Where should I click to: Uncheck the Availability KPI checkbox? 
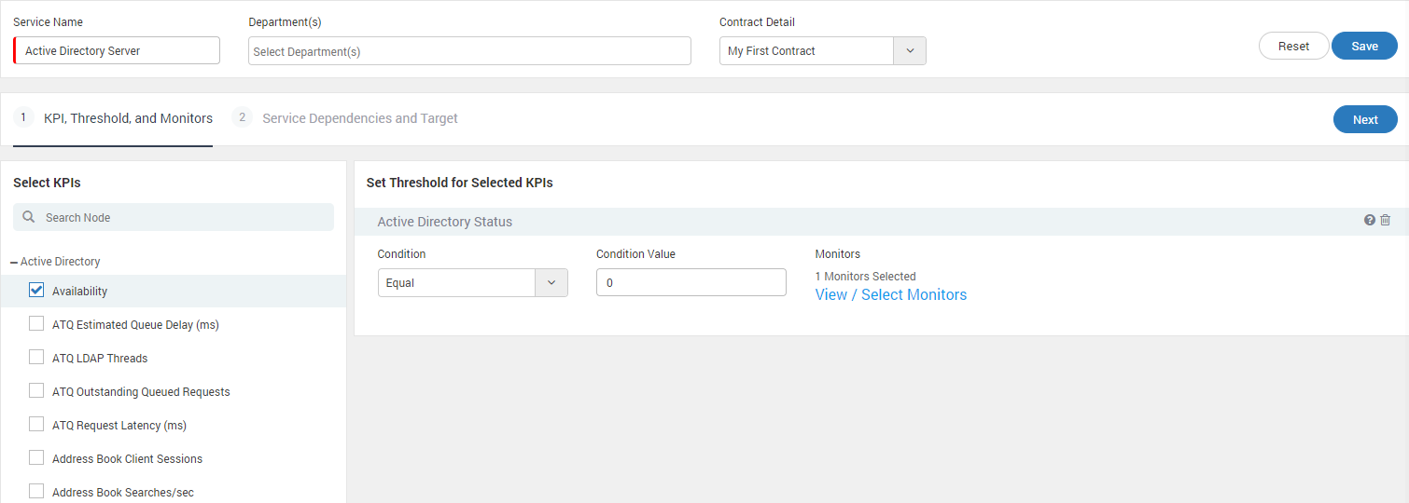click(36, 290)
